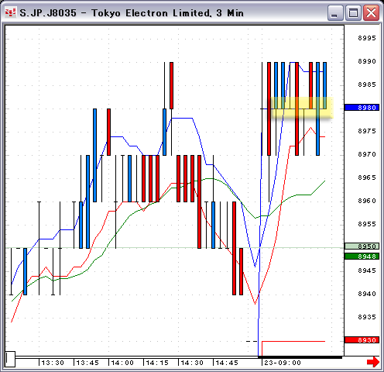Select the blue 8980 price marker
The height and width of the screenshot is (372, 384).
point(362,108)
